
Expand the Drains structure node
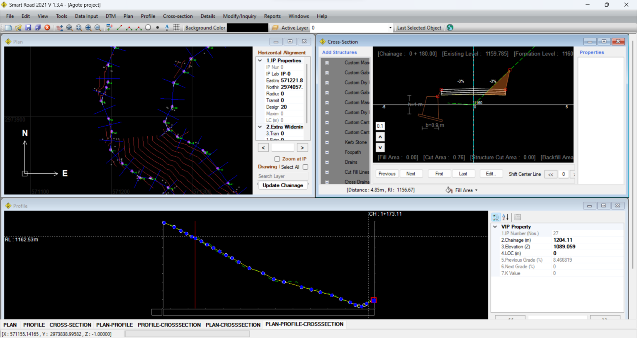(x=327, y=162)
